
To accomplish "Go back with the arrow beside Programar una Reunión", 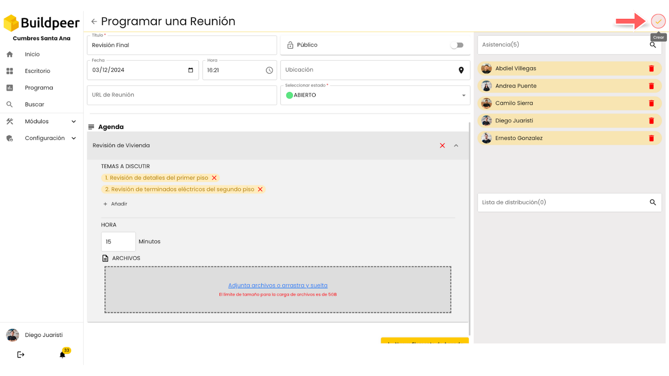I will pyautogui.click(x=94, y=21).
